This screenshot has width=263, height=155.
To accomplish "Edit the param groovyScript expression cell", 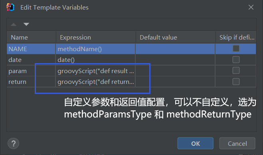I will 95,71.
